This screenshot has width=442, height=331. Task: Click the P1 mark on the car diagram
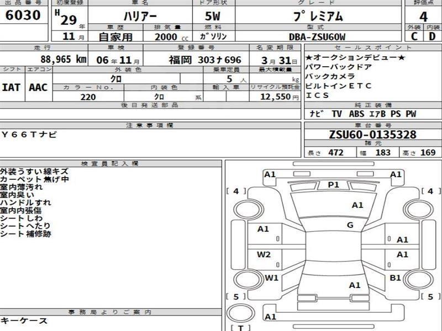333,185
